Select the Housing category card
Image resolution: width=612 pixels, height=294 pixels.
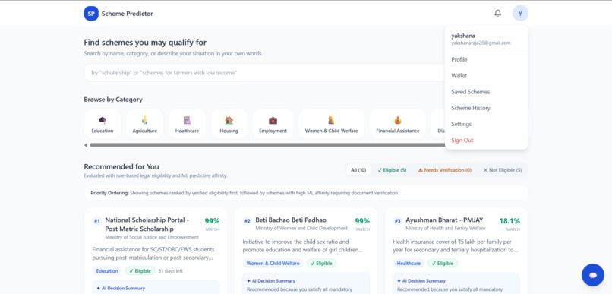(x=229, y=124)
